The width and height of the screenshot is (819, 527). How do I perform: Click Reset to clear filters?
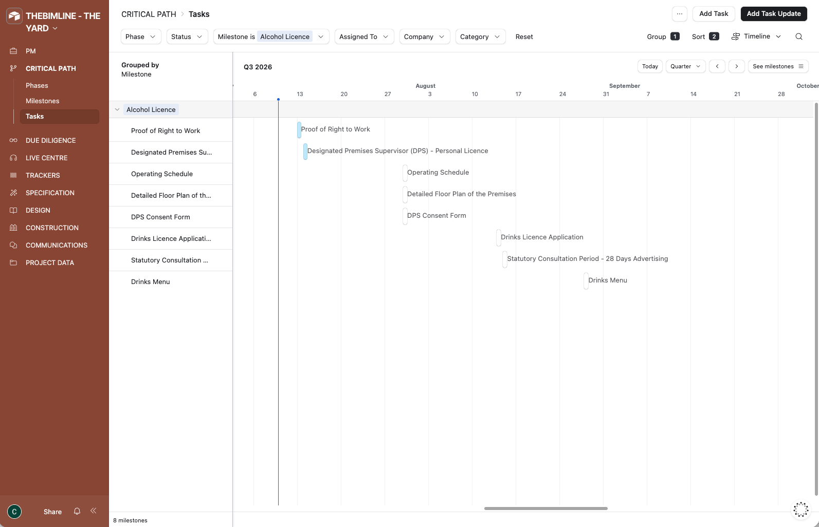tap(524, 36)
